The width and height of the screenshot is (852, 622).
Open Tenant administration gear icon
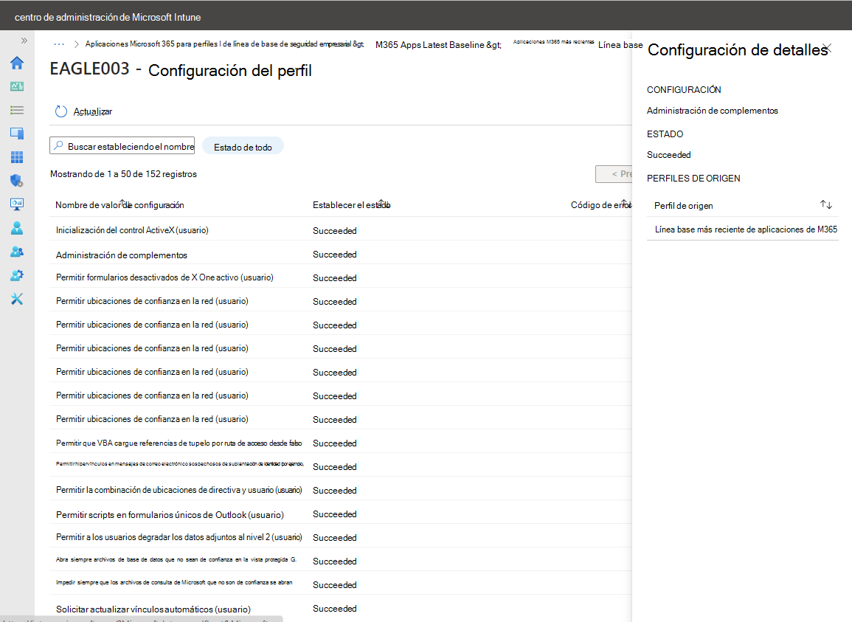[x=17, y=275]
